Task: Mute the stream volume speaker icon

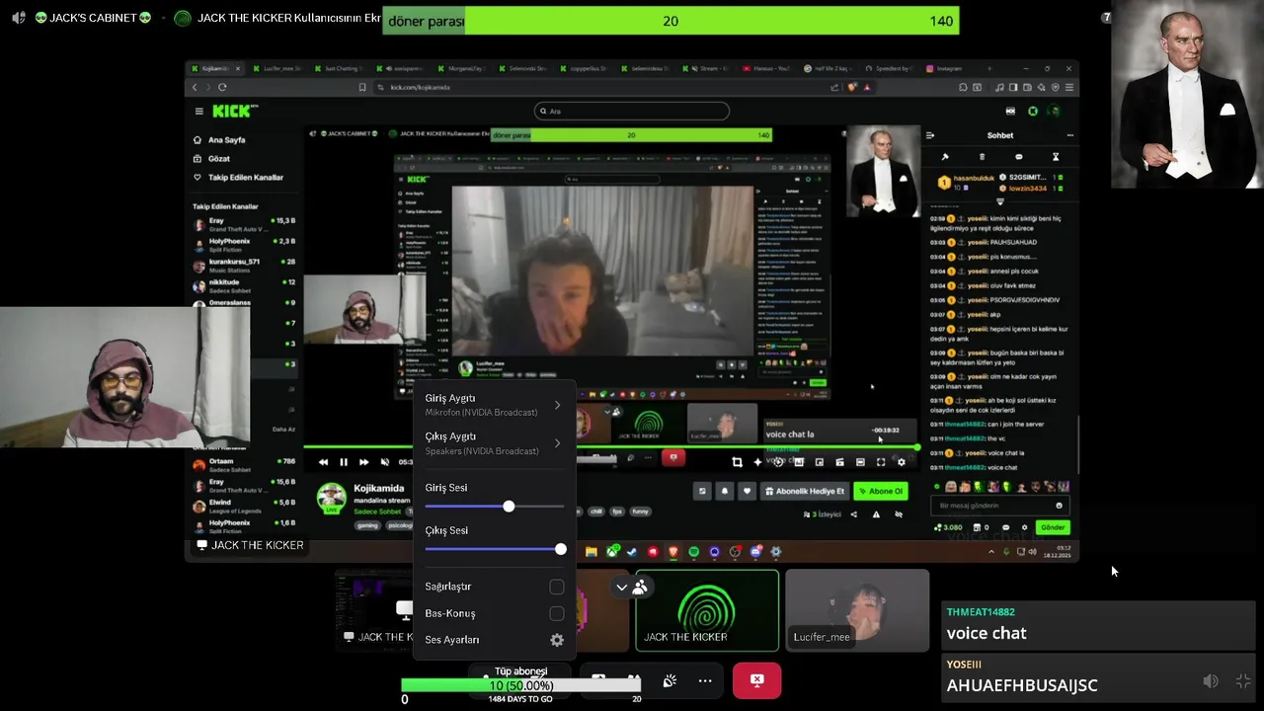Action: pos(1211,681)
